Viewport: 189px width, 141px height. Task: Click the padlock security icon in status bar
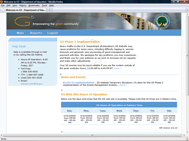tap(187, 139)
